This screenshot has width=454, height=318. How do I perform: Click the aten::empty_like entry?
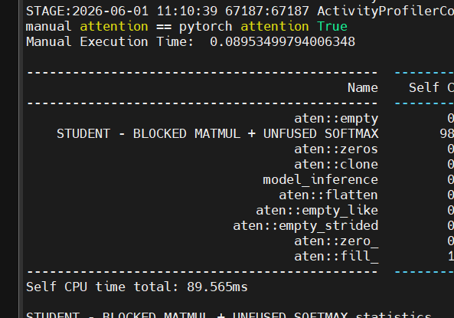(x=317, y=211)
